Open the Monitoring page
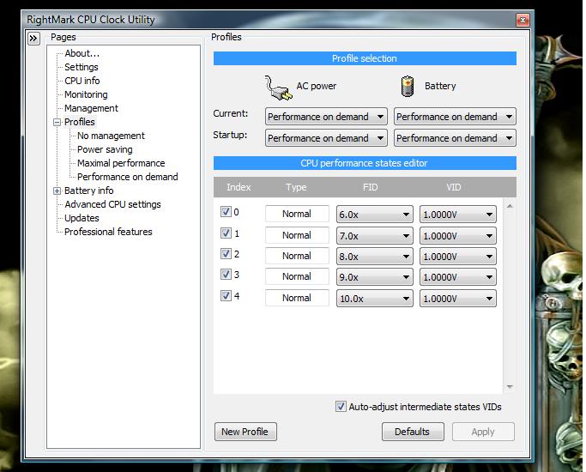586x472 pixels. (x=86, y=94)
